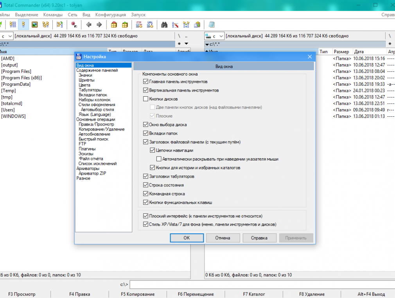Image resolution: width=395 pixels, height=298 pixels.
Task: Toggle Окно выбора диска checkbox
Action: pyautogui.click(x=145, y=125)
